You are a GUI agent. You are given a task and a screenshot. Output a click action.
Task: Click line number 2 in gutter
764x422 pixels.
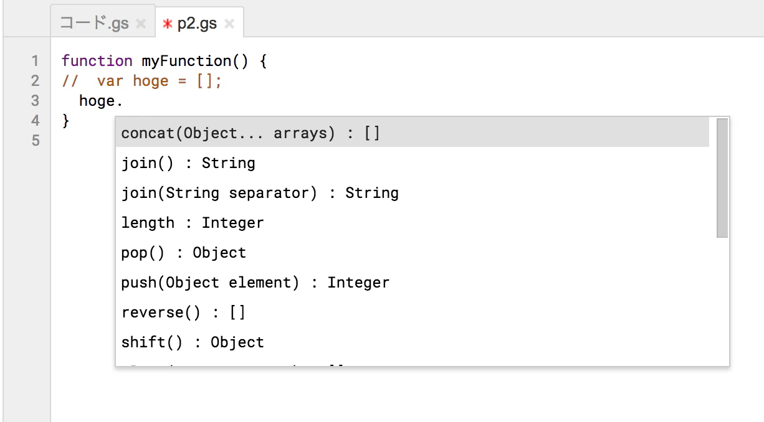coord(35,81)
